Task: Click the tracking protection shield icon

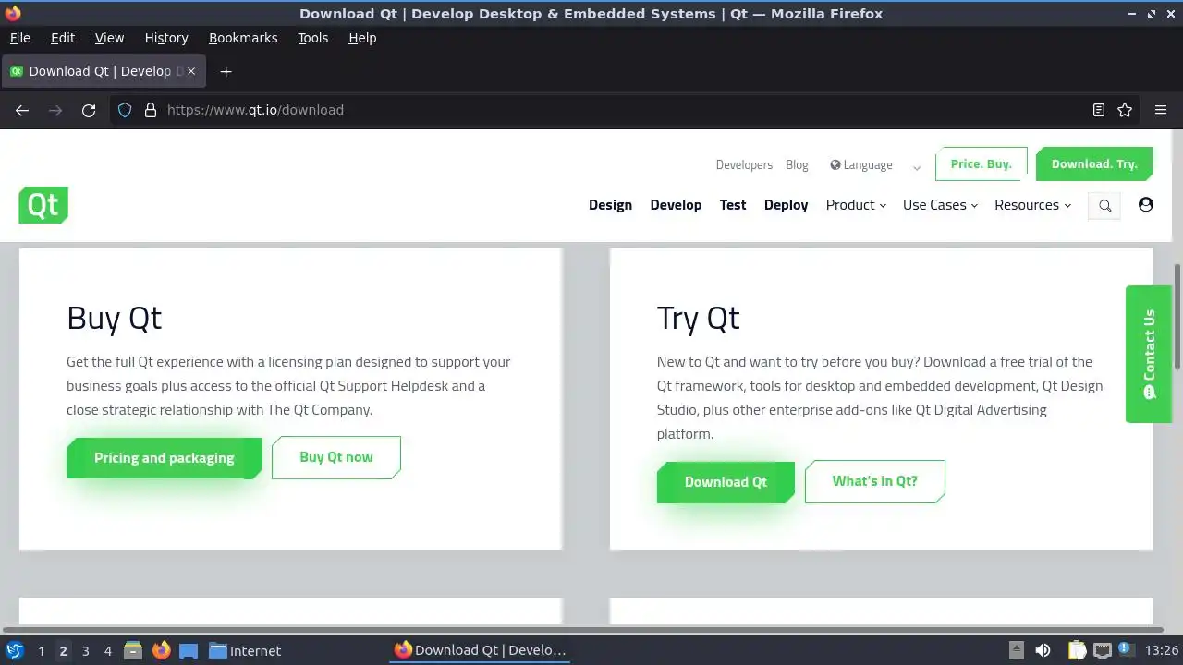Action: click(x=126, y=110)
